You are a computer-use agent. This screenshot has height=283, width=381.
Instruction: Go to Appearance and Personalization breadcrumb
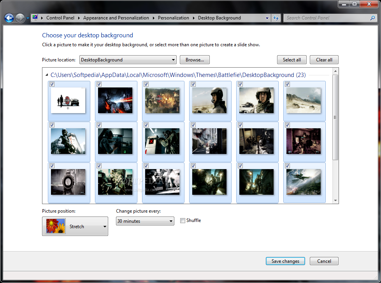click(116, 18)
